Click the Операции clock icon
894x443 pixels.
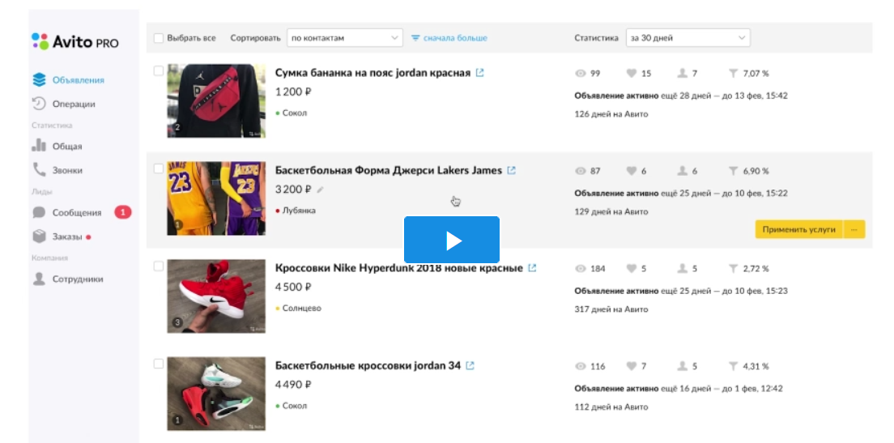(39, 104)
